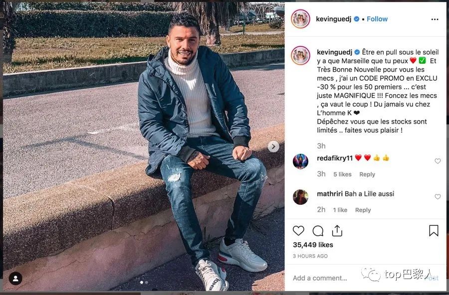
Task: Like mathriri's comment with the small heart
Action: 438,196
